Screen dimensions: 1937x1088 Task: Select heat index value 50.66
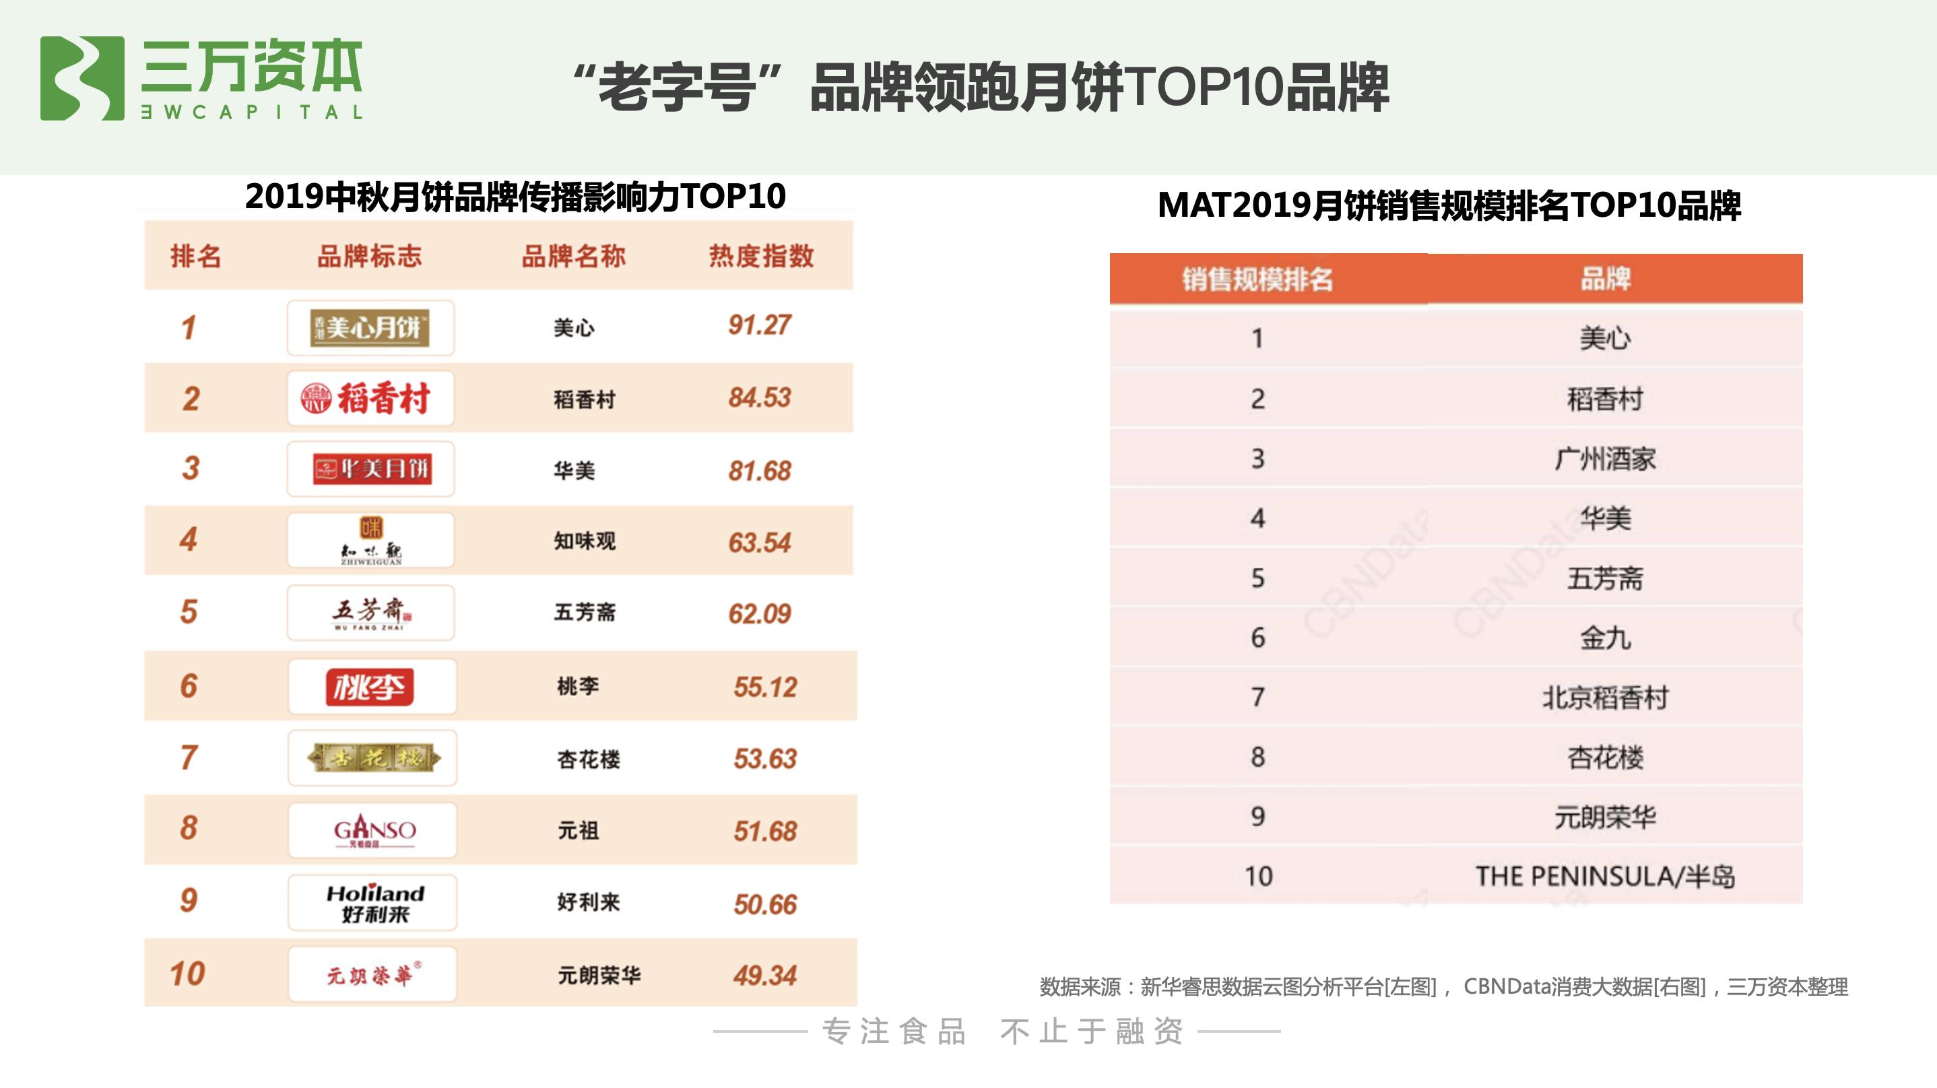point(764,904)
